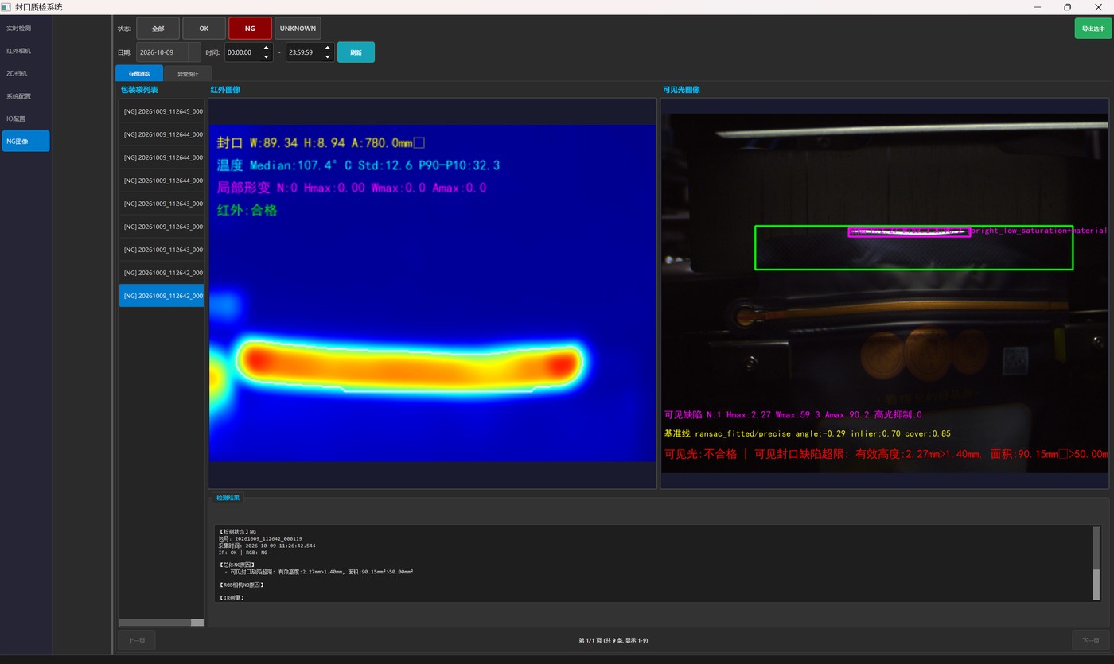
Task: Click the 下一页 next page button
Action: coord(1090,640)
